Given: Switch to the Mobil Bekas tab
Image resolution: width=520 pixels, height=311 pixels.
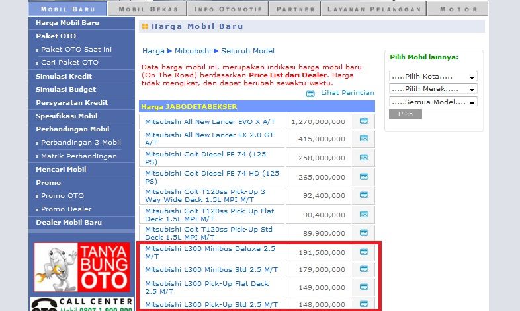Looking at the screenshot, I should [x=148, y=9].
